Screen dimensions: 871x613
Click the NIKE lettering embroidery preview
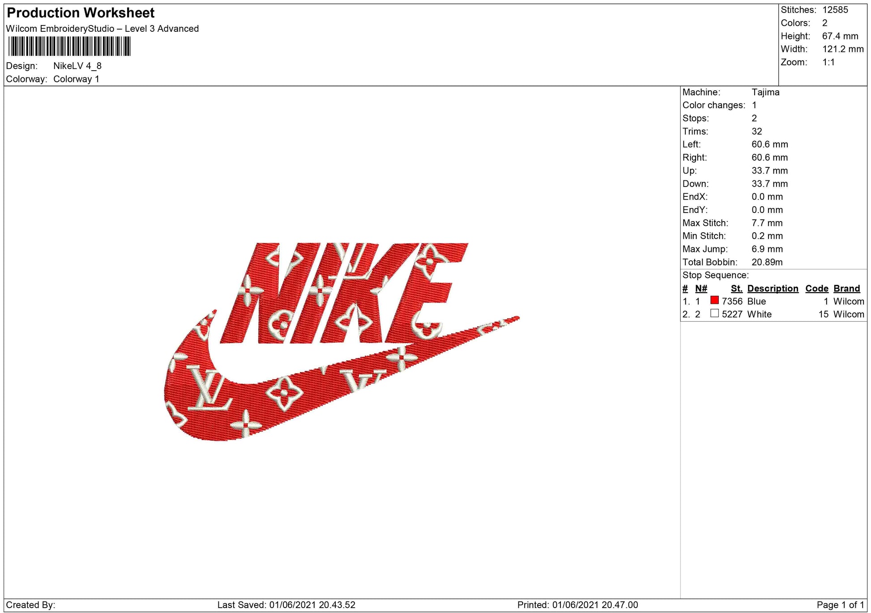click(x=345, y=293)
